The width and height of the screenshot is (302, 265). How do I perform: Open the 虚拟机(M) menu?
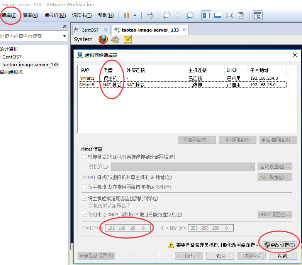pyautogui.click(x=55, y=15)
